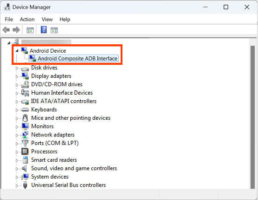Click the Ports (COM & LPT) icon
This screenshot has width=258, height=200.
(25, 143)
